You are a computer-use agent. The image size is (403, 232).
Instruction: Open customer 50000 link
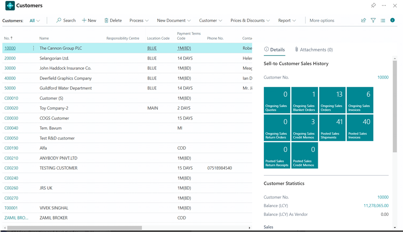click(10, 88)
